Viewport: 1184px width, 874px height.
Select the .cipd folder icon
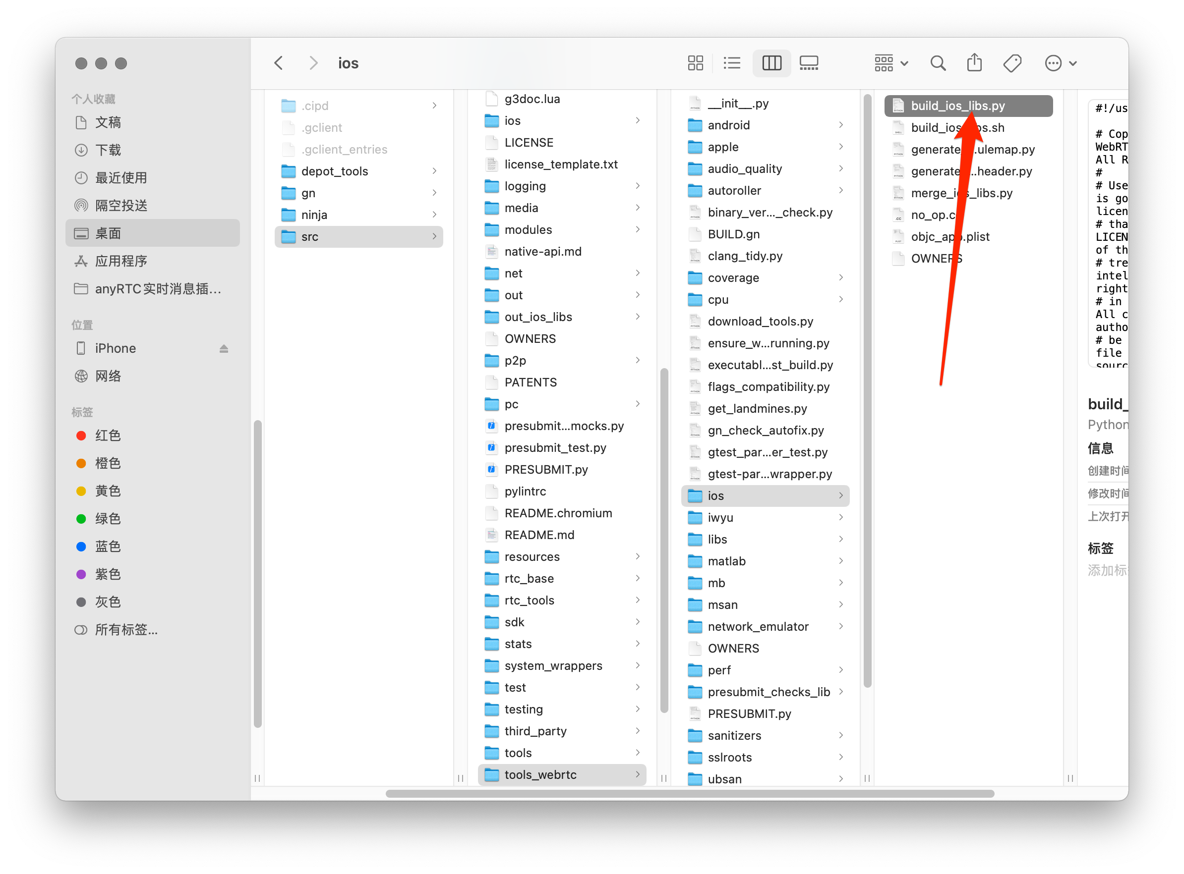[x=289, y=106]
